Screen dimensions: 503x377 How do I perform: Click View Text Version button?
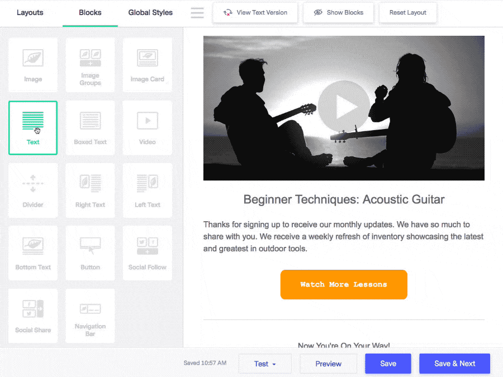tap(255, 12)
